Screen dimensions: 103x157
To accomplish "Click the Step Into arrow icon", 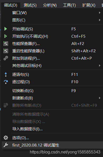I will coord(6,75).
